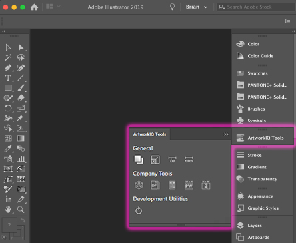Click the stacked squares icon under General

coord(139,160)
